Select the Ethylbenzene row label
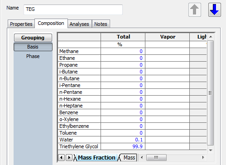This screenshot has height=165, width=226. click(79, 126)
